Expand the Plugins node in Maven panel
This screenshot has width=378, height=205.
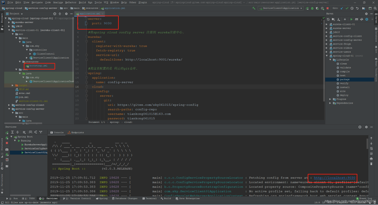point(330,99)
